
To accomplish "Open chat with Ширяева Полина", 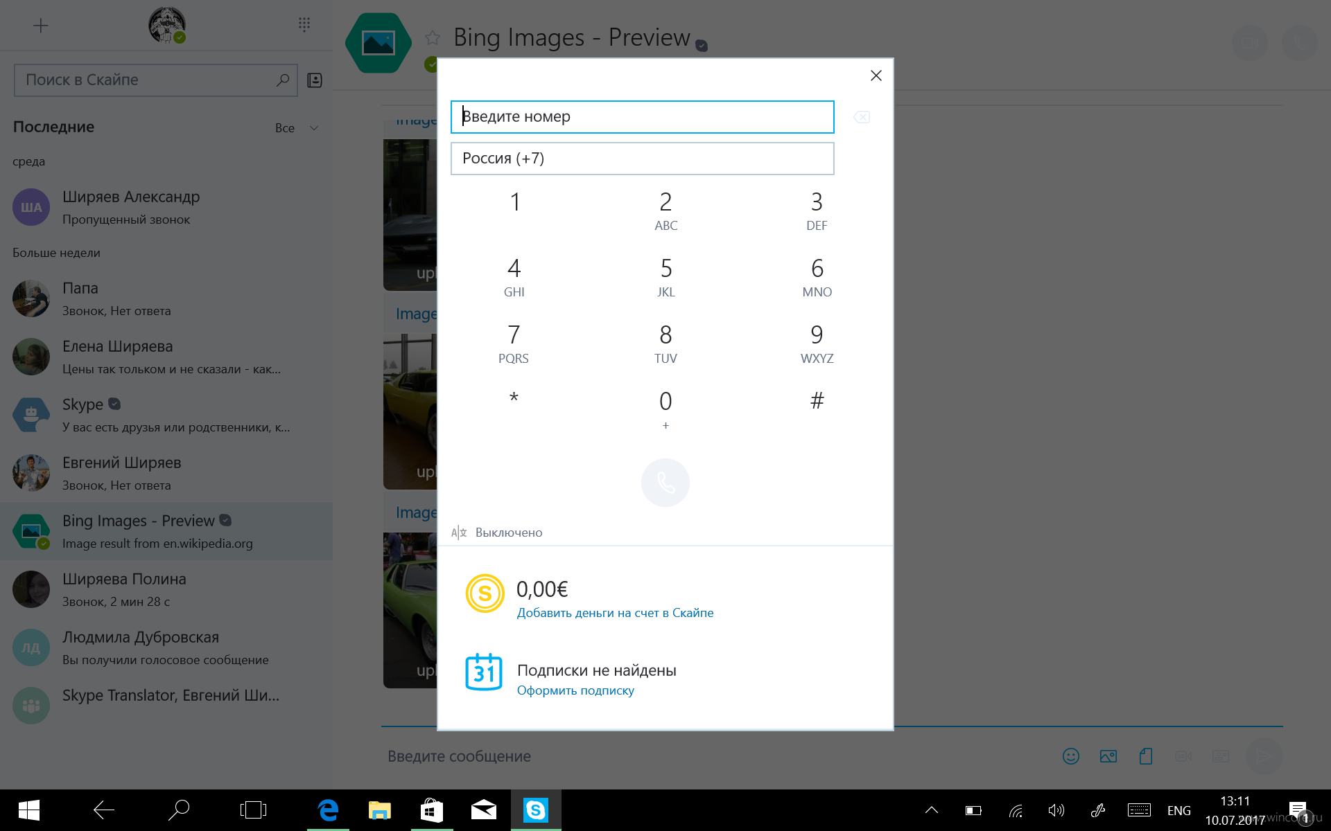I will (166, 589).
